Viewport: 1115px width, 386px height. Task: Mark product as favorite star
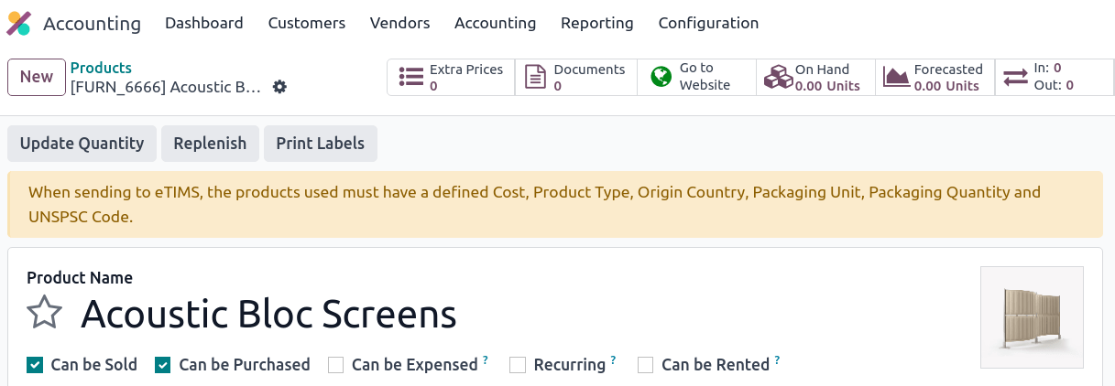[44, 314]
